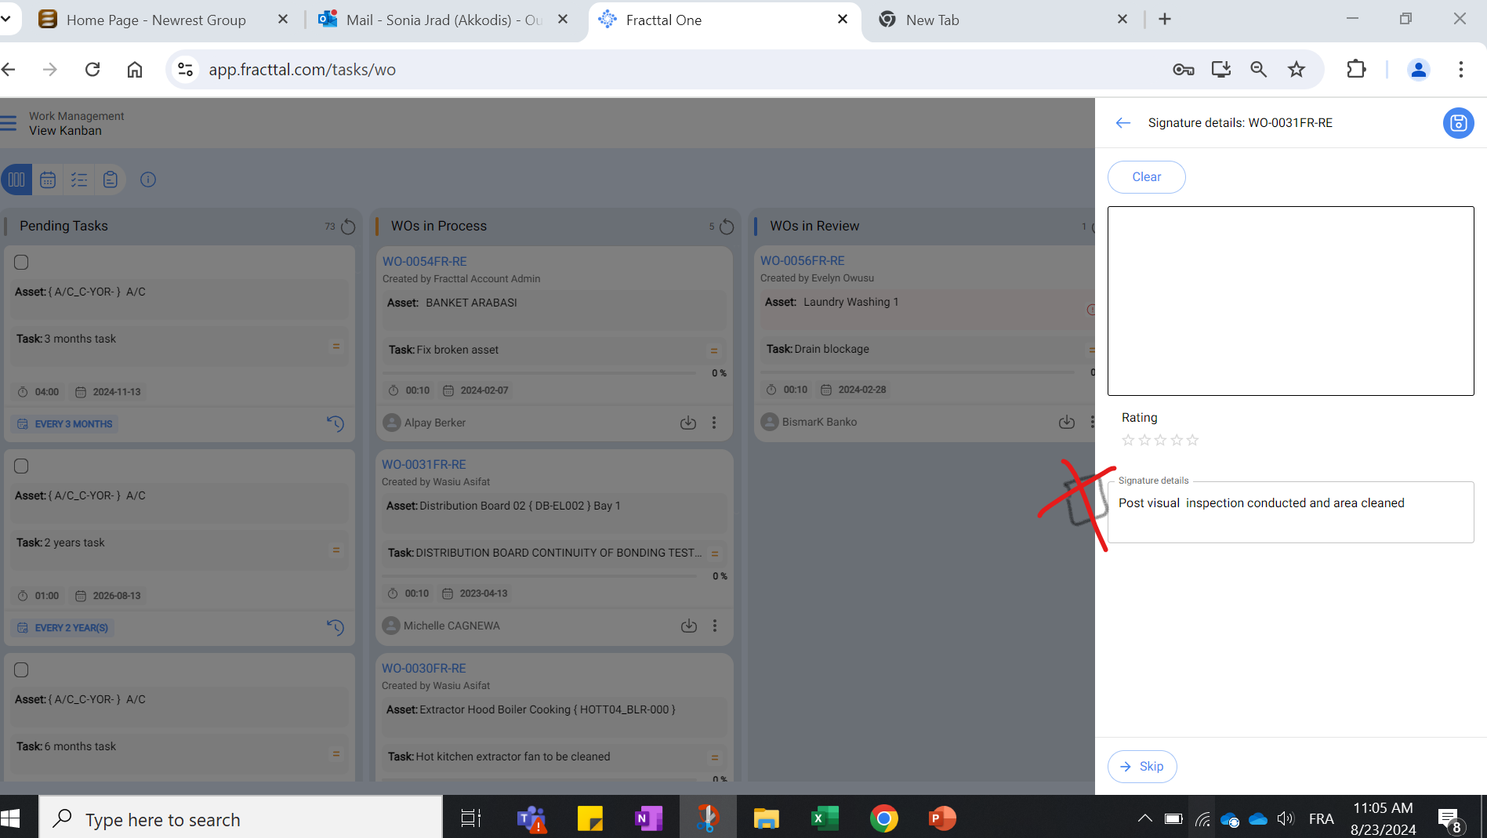Click the Clear signature button
The height and width of the screenshot is (838, 1487).
coord(1146,177)
